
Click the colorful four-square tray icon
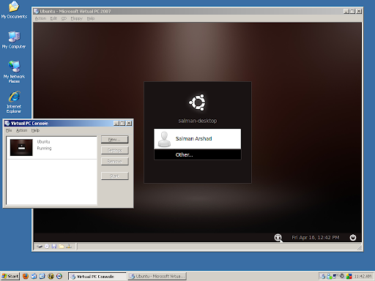[349, 276]
